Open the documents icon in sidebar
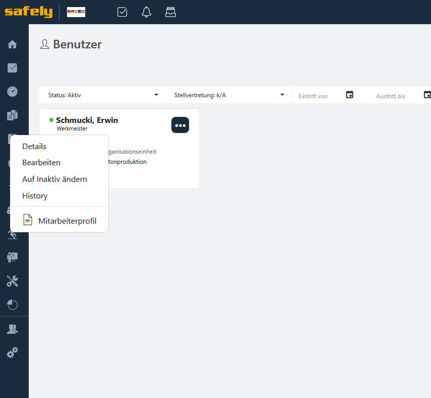Image resolution: width=431 pixels, height=398 pixels. click(x=13, y=115)
